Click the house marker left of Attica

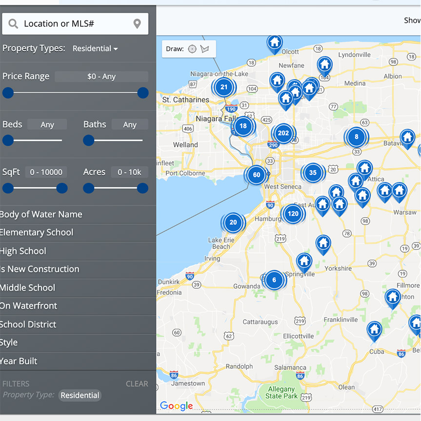coord(356,181)
